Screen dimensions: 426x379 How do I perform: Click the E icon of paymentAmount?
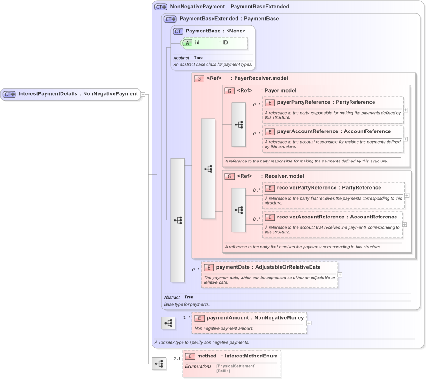click(x=199, y=318)
